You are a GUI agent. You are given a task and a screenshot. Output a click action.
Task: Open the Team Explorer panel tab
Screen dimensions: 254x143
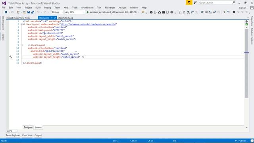(x=13, y=135)
